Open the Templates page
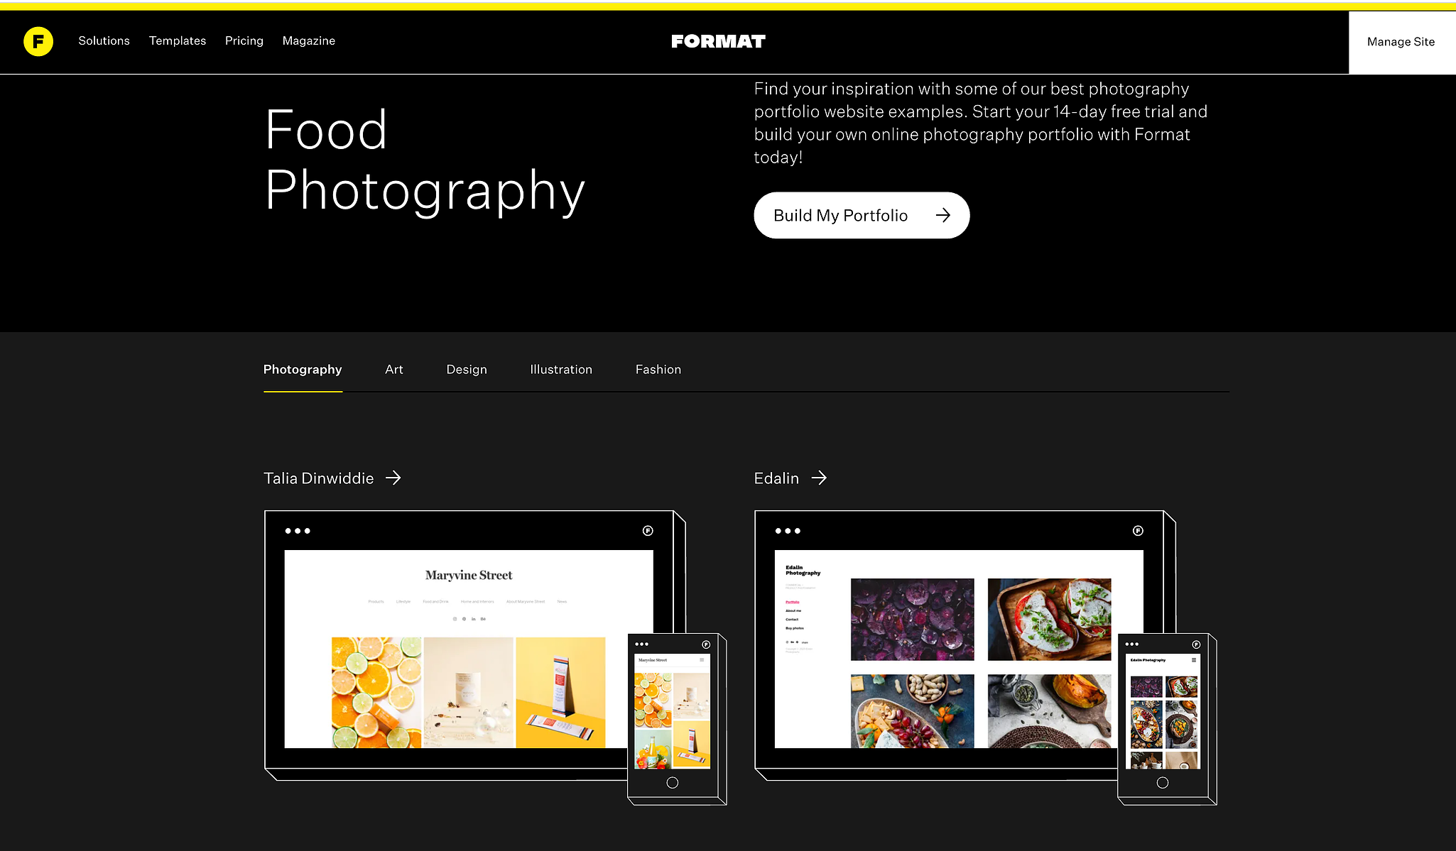The width and height of the screenshot is (1456, 851). coord(178,41)
